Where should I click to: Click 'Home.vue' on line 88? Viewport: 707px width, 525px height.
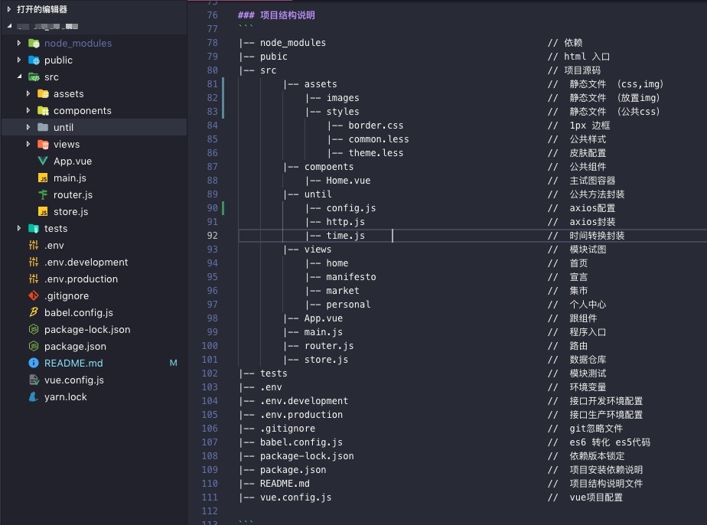348,181
